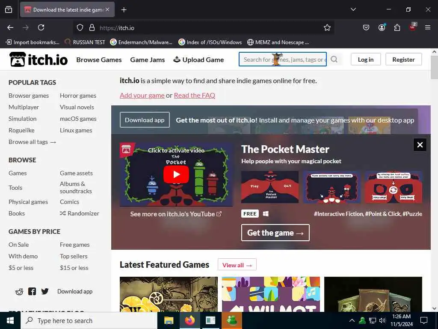Click Firefox in the taskbar
438x329 pixels.
189,320
